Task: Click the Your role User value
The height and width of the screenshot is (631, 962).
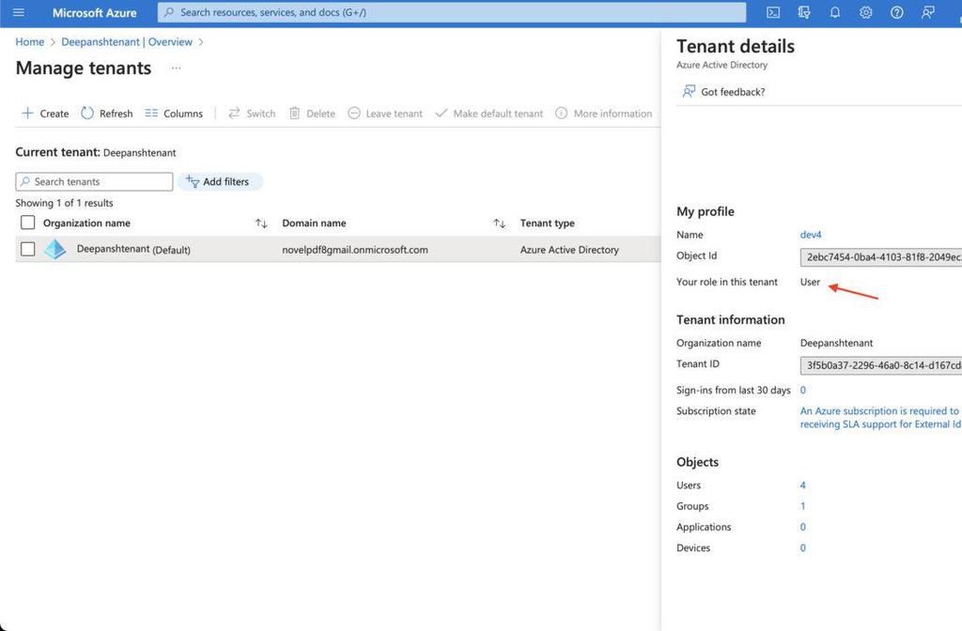Action: 810,282
